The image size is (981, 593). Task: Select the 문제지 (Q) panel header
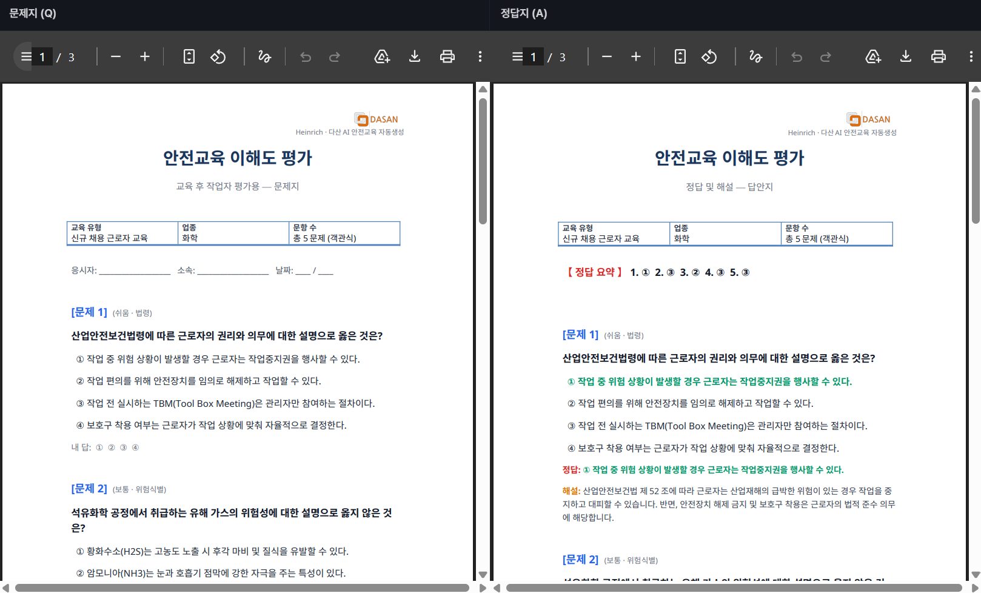[x=33, y=13]
